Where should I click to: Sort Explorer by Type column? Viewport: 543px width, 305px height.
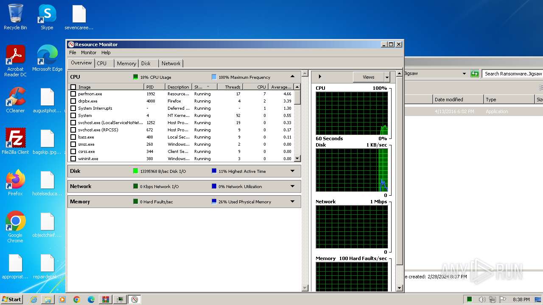(x=509, y=100)
